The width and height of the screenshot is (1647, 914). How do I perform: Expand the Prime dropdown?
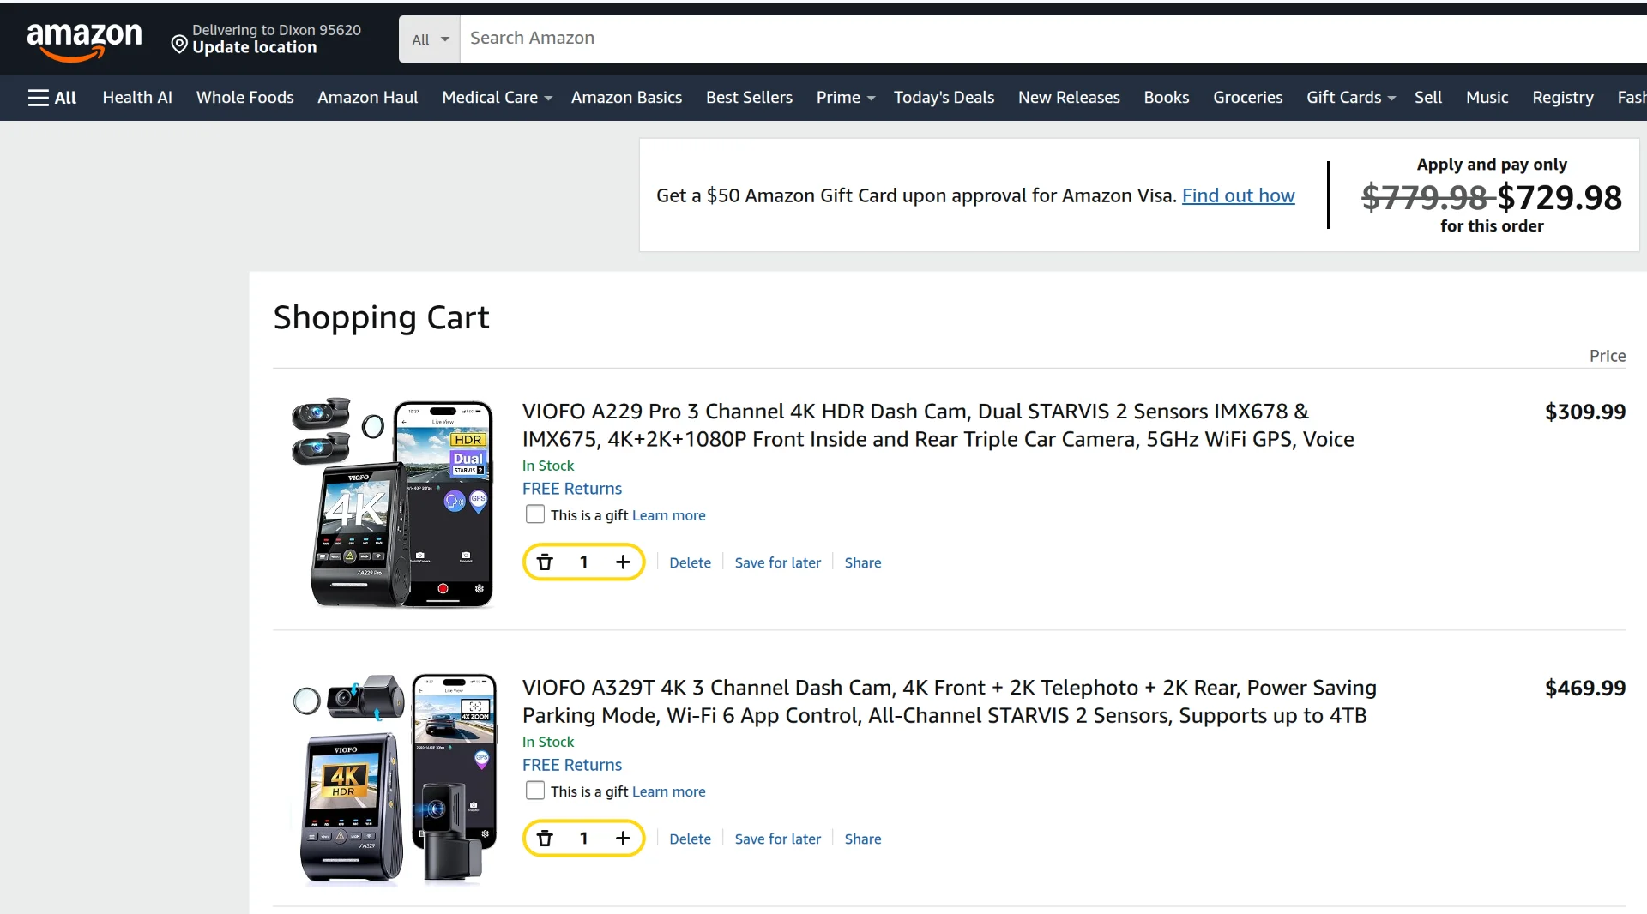click(x=846, y=98)
